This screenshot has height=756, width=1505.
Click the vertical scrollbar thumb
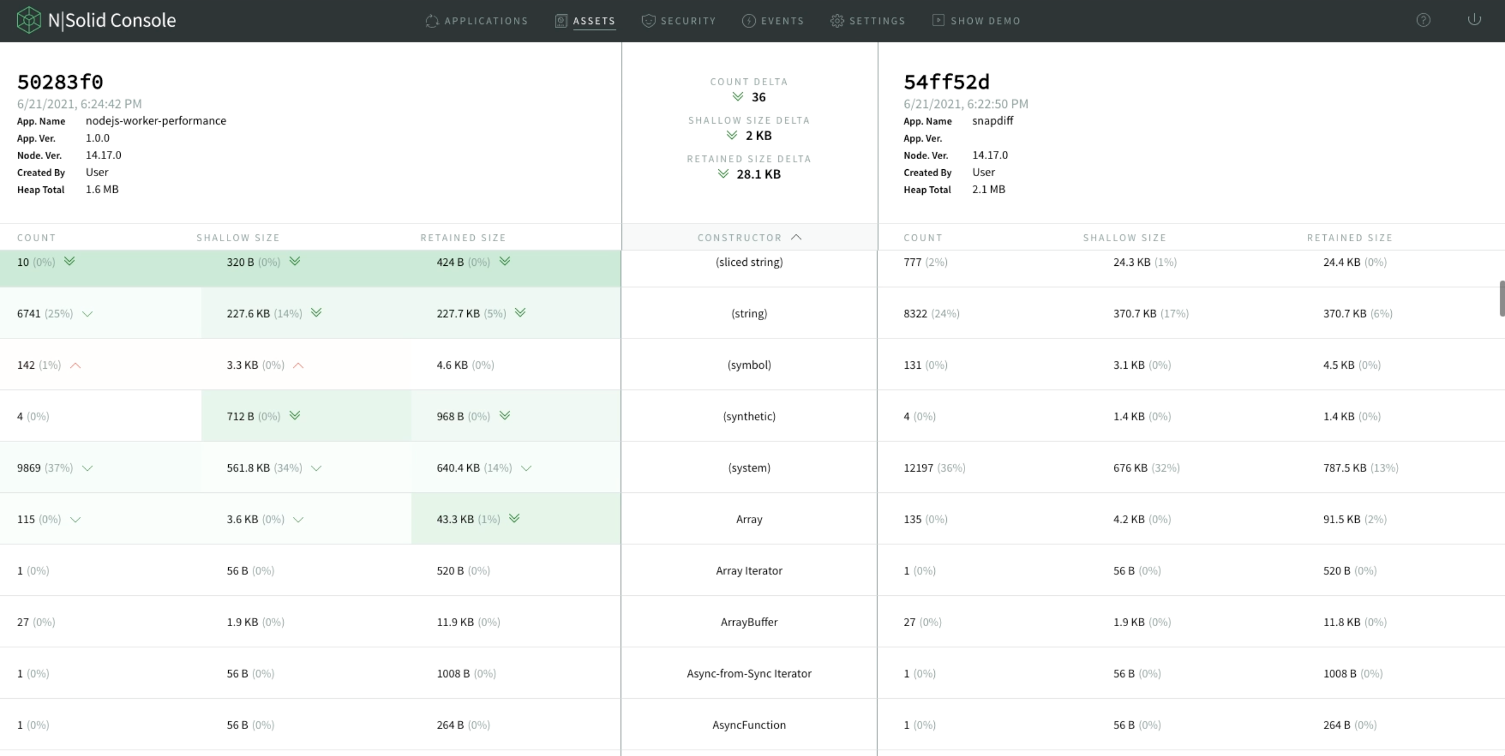1501,299
